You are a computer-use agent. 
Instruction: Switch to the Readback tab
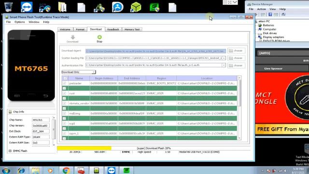pyautogui.click(x=113, y=29)
